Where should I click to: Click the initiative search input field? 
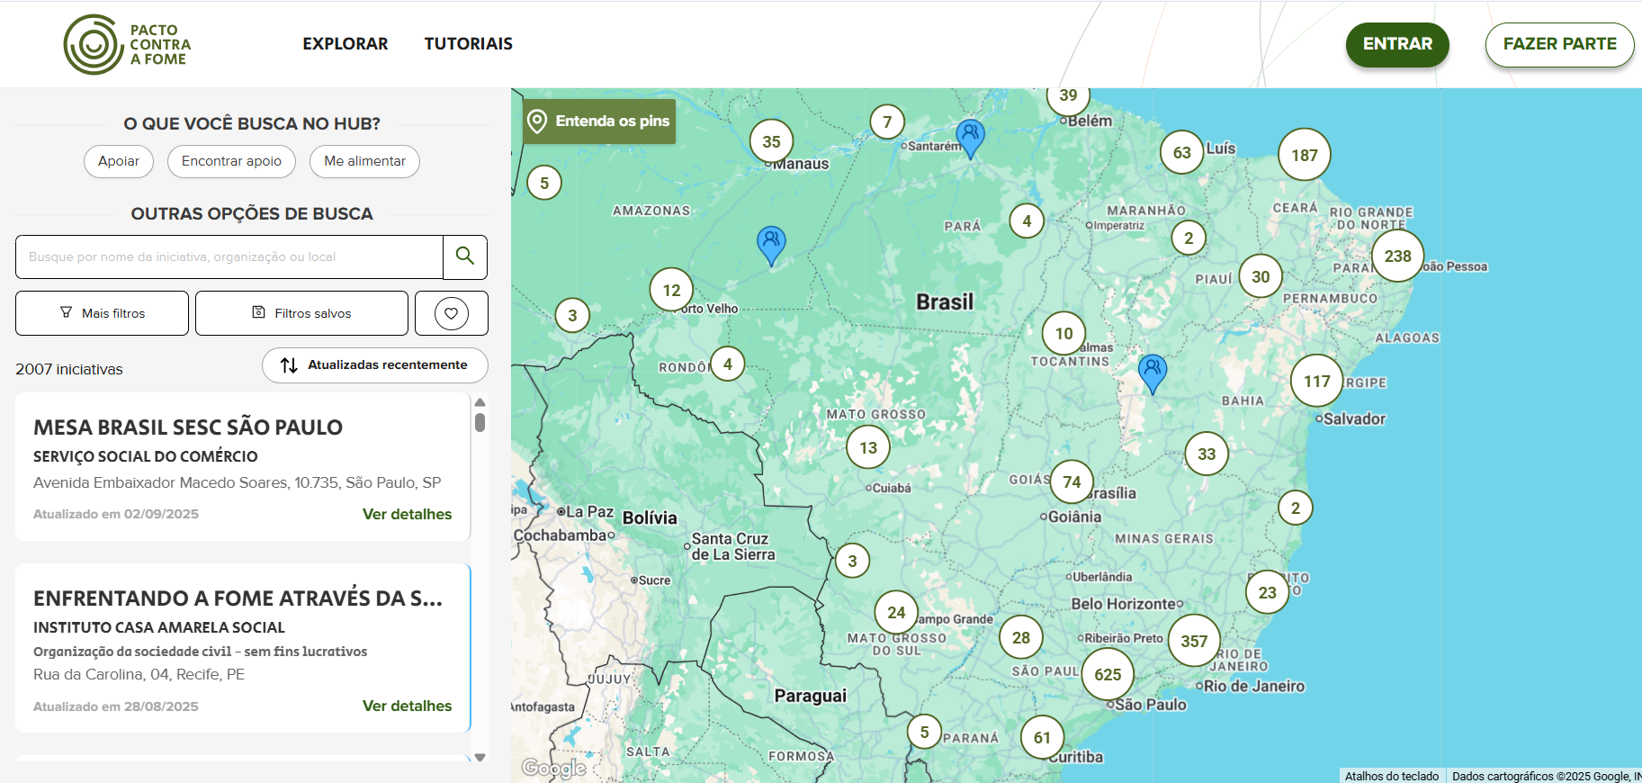[x=229, y=257]
